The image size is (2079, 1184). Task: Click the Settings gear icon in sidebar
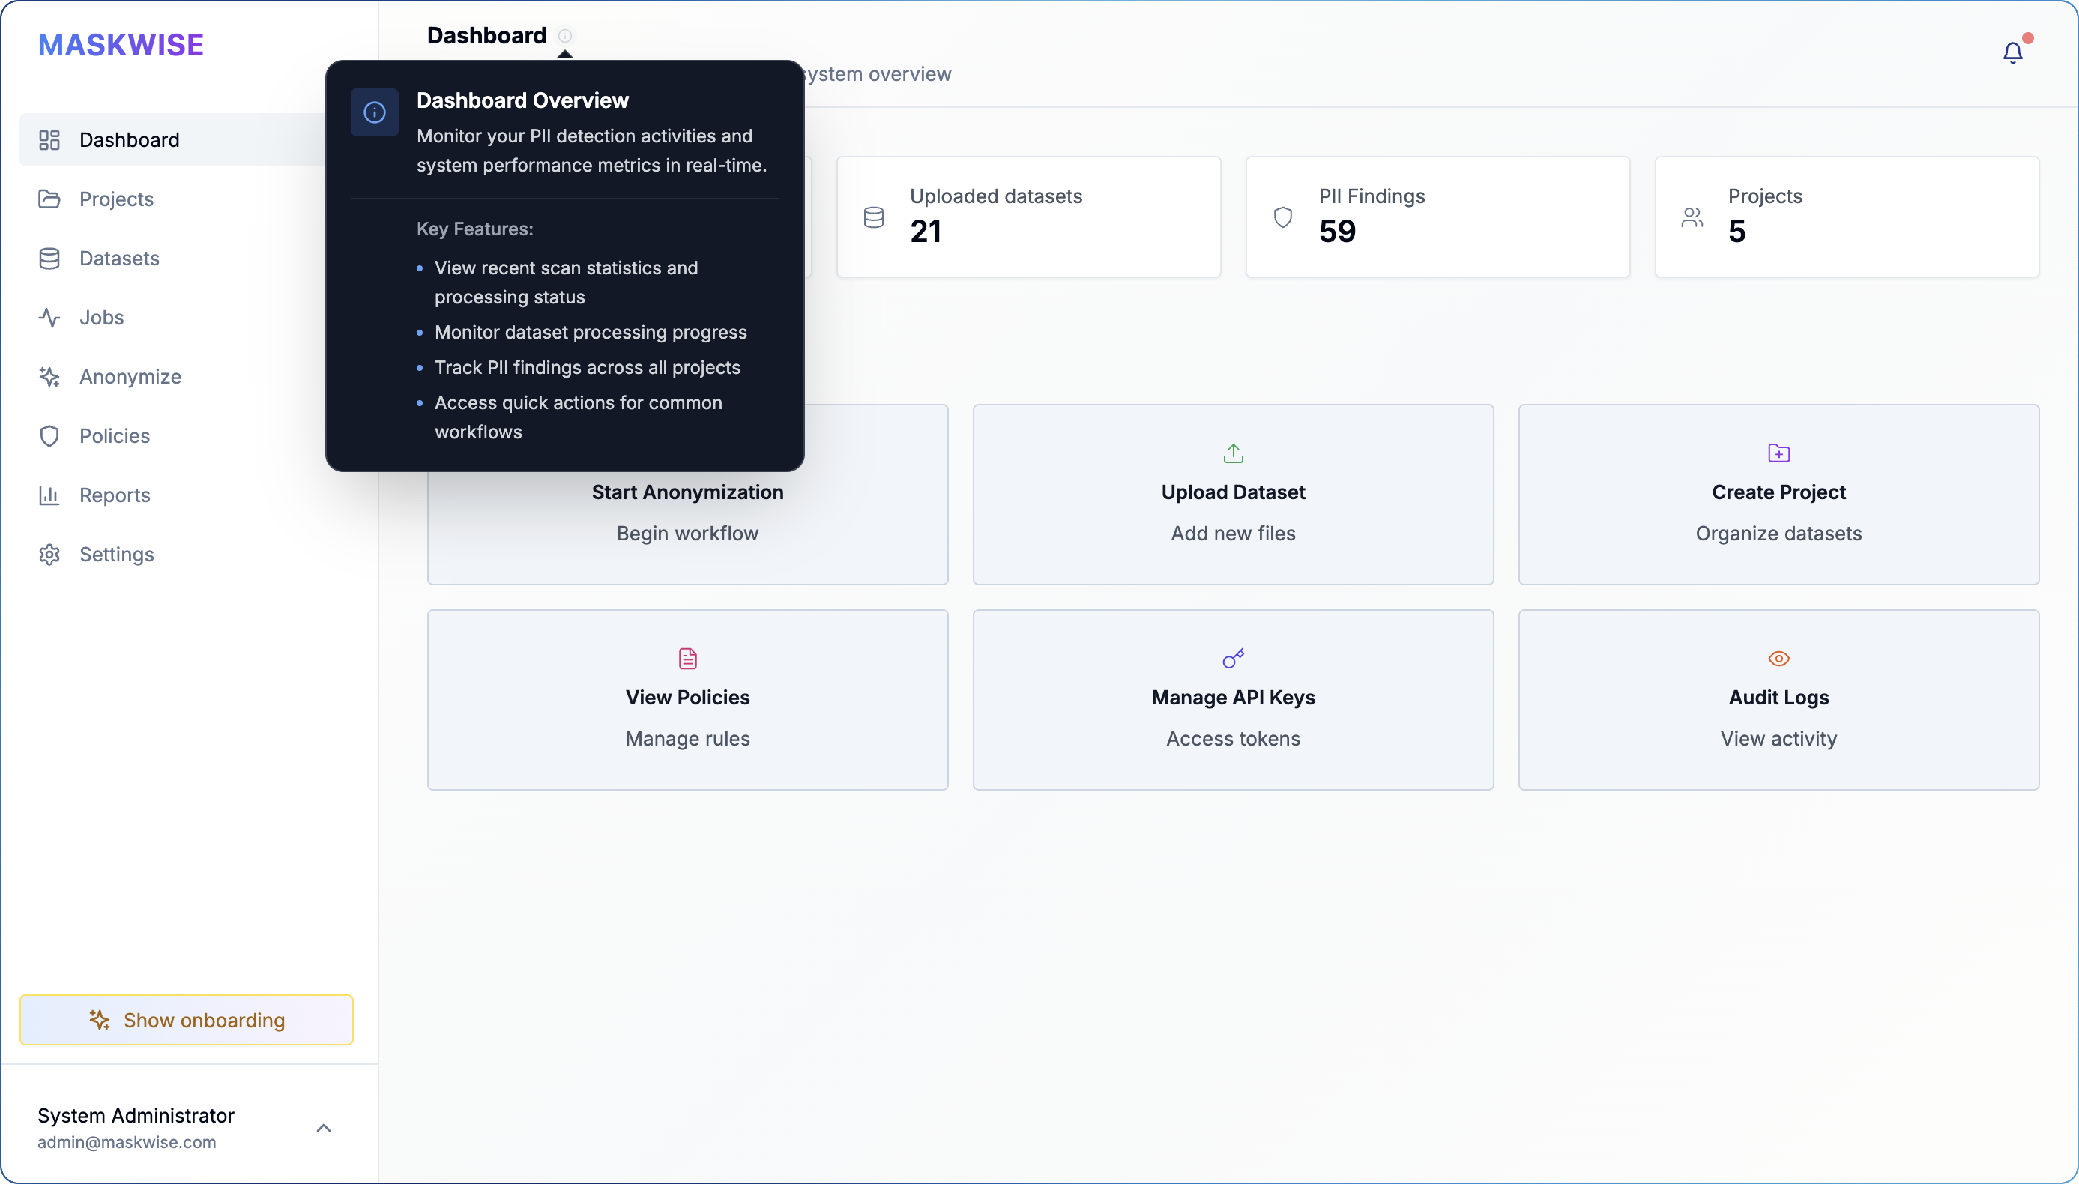pos(49,555)
